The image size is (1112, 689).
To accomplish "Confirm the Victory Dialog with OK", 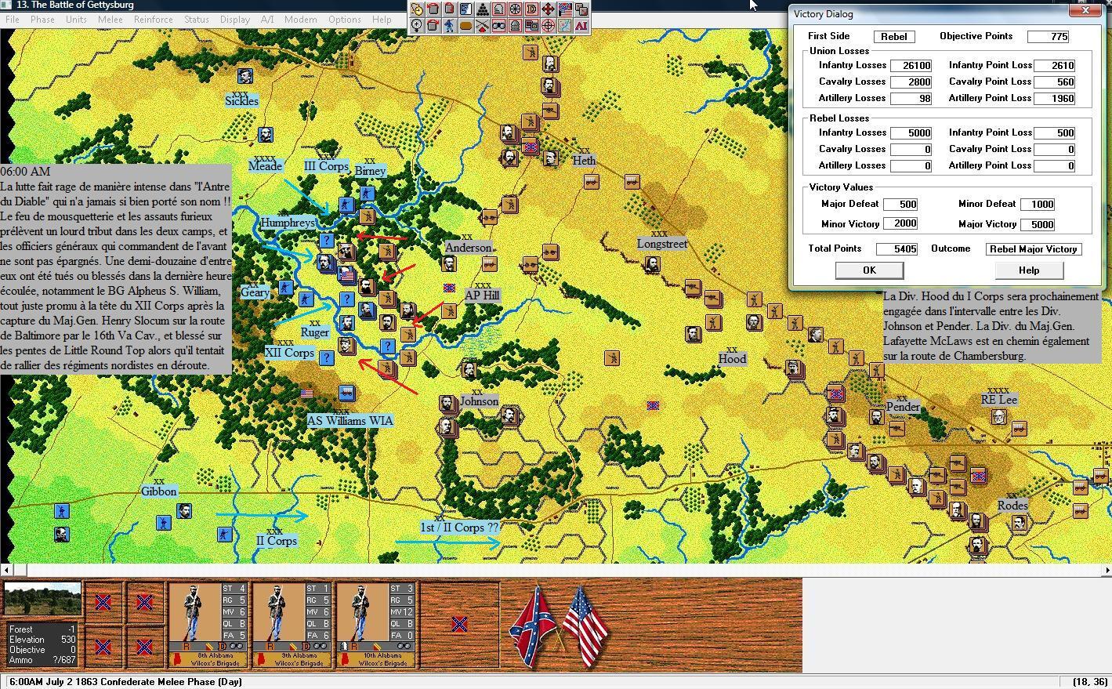I will coord(869,270).
